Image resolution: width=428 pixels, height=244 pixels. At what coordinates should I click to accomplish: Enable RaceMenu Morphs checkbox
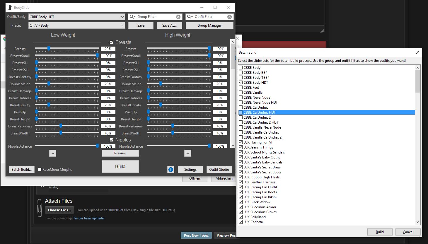tap(40, 170)
